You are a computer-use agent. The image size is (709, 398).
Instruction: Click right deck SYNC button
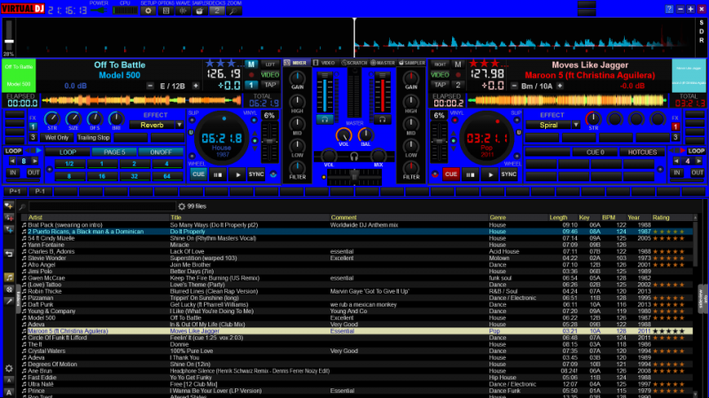(x=509, y=174)
